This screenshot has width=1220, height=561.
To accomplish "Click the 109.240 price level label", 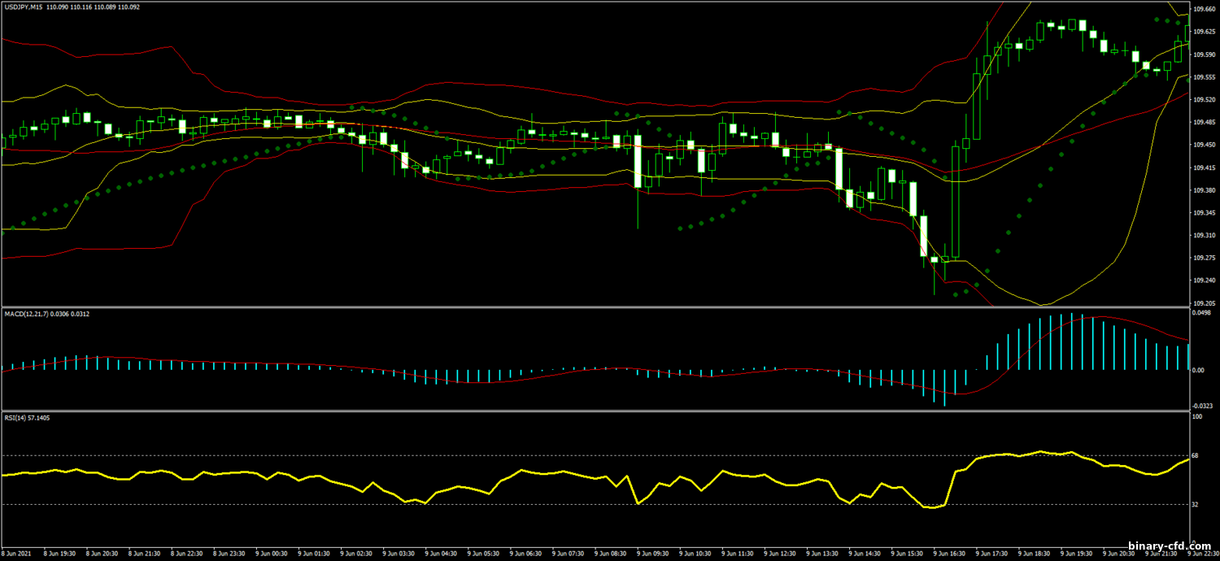I will (x=1204, y=280).
